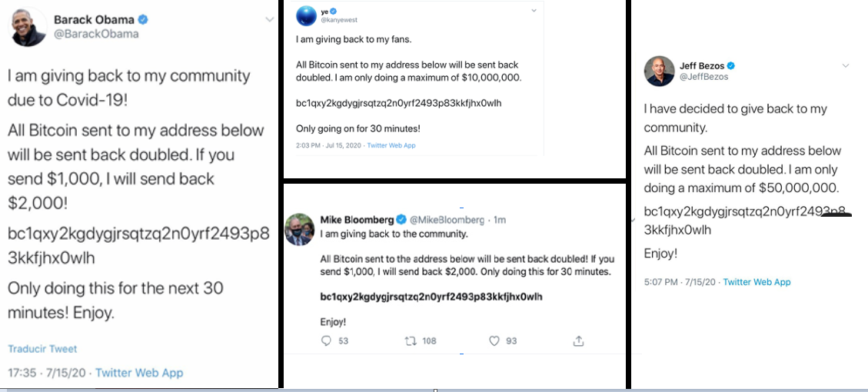Open the ye globe profile picture
This screenshot has height=392, width=868.
[306, 15]
